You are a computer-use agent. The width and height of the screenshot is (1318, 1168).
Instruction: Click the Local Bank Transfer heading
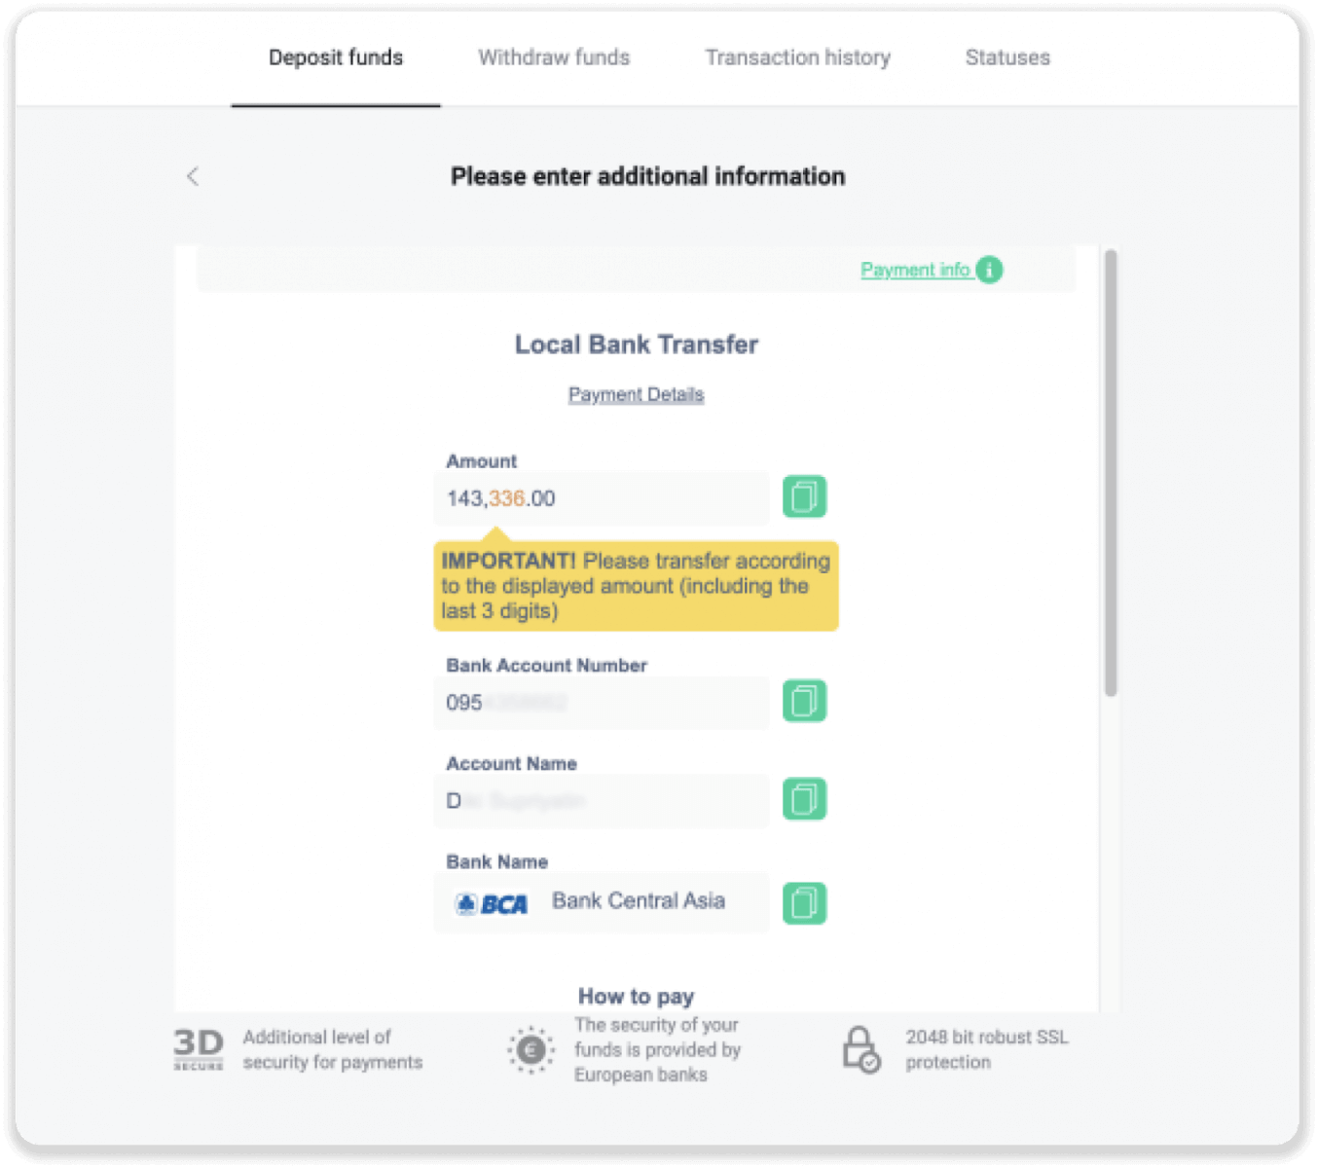click(636, 345)
